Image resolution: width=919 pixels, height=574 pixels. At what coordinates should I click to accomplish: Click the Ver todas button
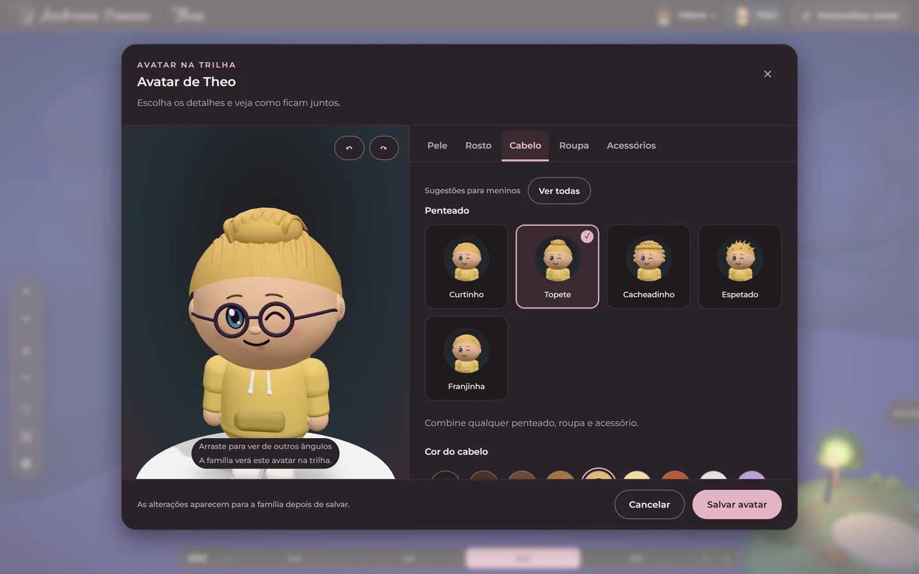559,191
